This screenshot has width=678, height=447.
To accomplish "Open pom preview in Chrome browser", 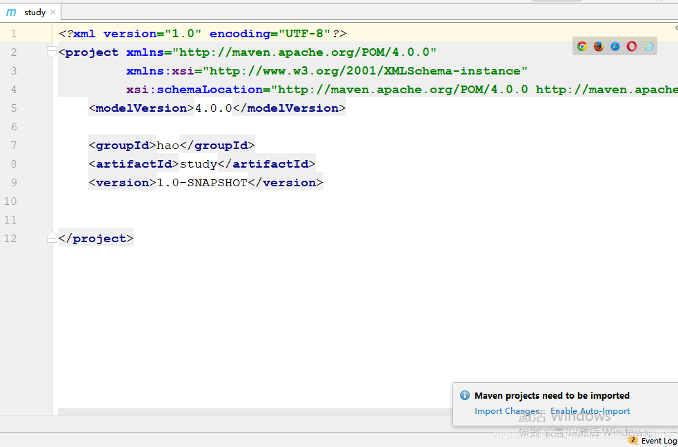I will [582, 46].
